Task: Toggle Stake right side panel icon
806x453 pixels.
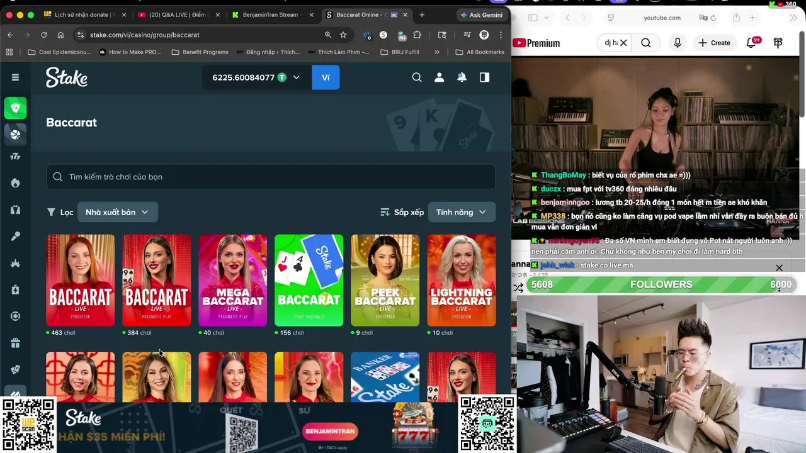Action: [484, 77]
